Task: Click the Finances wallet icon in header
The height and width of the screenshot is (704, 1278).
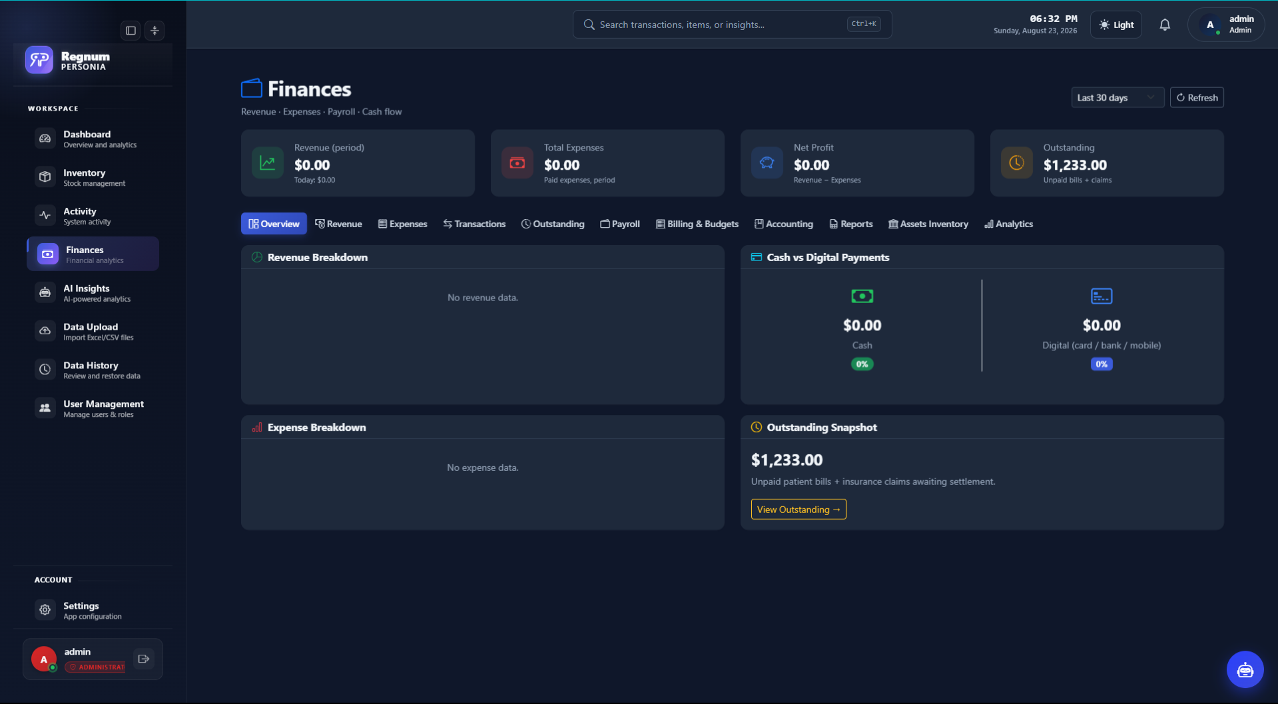Action: click(x=252, y=89)
